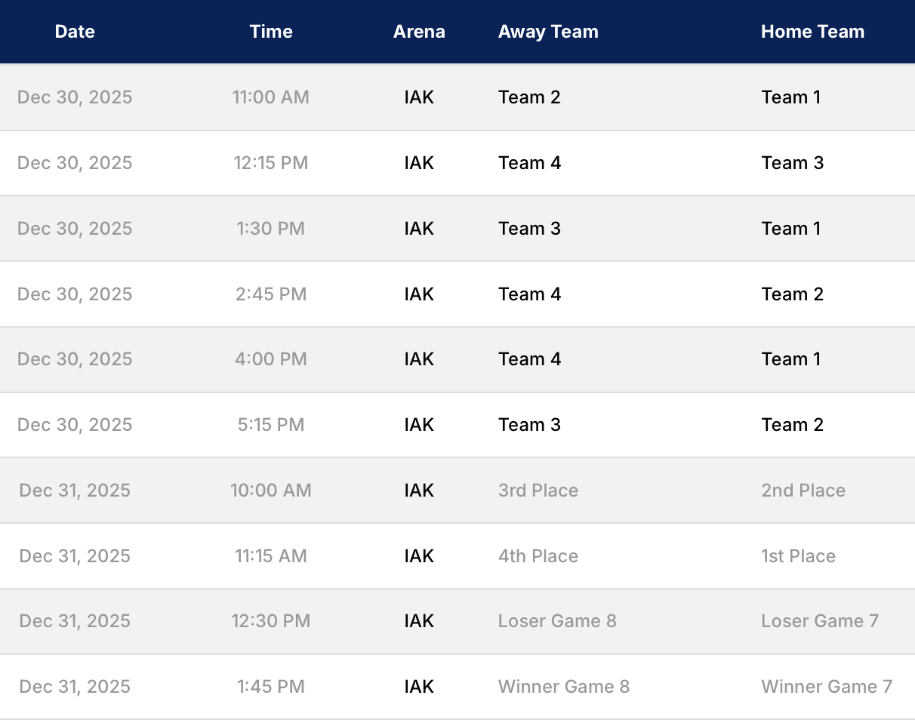Click the Time column header
Screen dimensions: 915x723
point(271,32)
